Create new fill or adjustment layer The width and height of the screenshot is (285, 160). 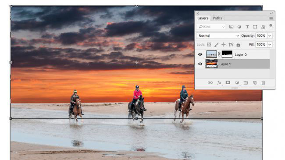[237, 83]
